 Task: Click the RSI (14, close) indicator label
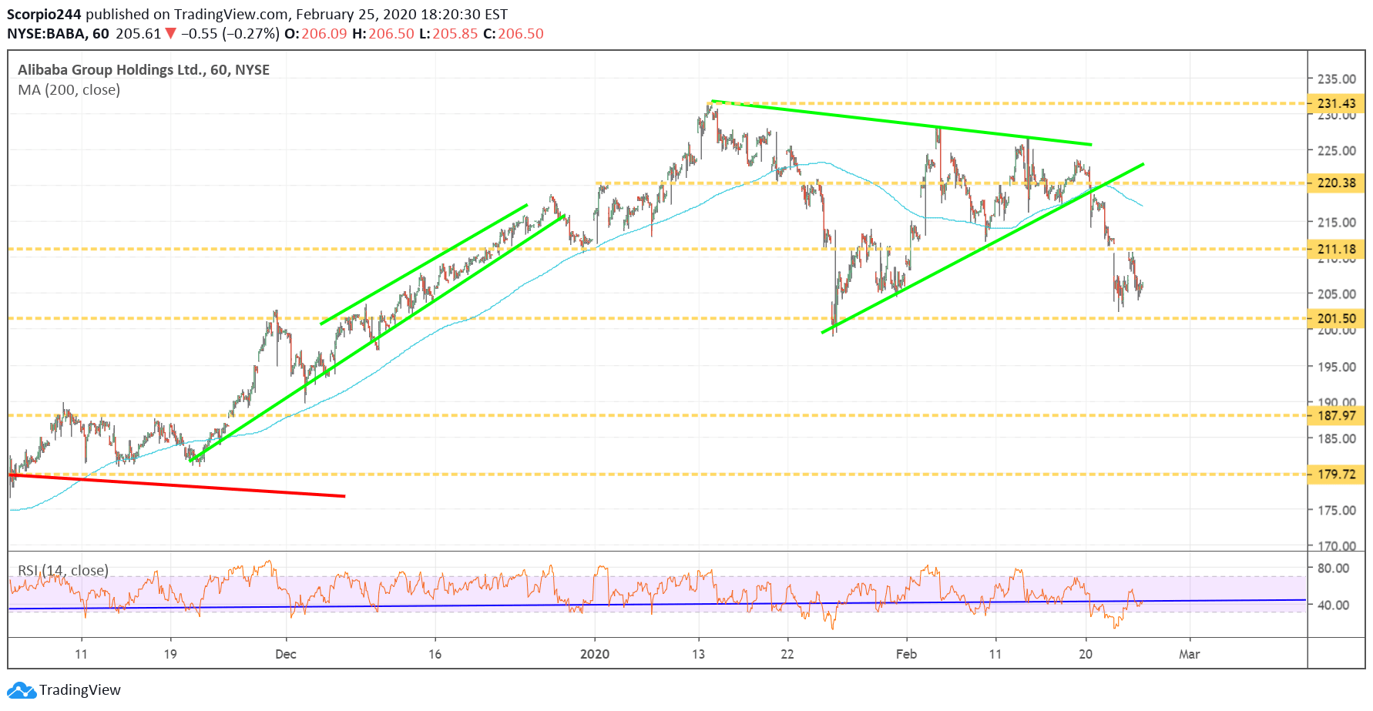[63, 570]
